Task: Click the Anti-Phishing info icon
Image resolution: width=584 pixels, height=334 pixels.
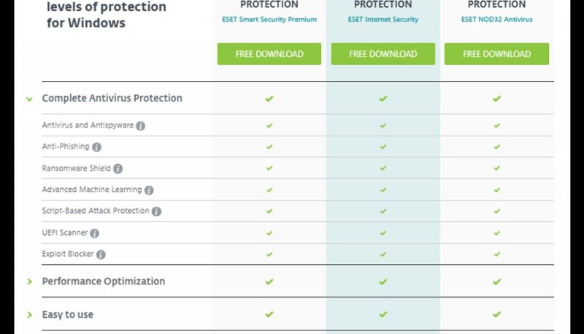Action: (x=96, y=147)
